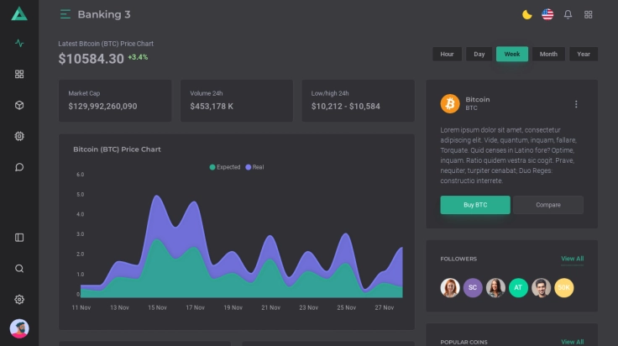Switch to the Day time range
618x346 pixels.
pyautogui.click(x=479, y=54)
